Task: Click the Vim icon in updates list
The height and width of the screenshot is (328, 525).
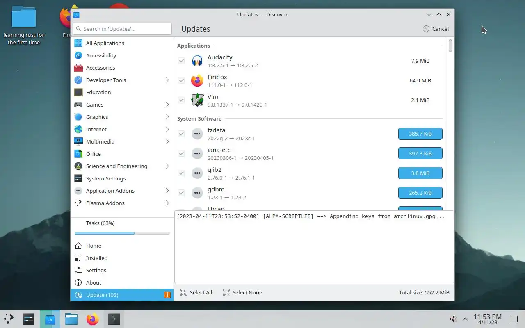Action: (x=197, y=100)
